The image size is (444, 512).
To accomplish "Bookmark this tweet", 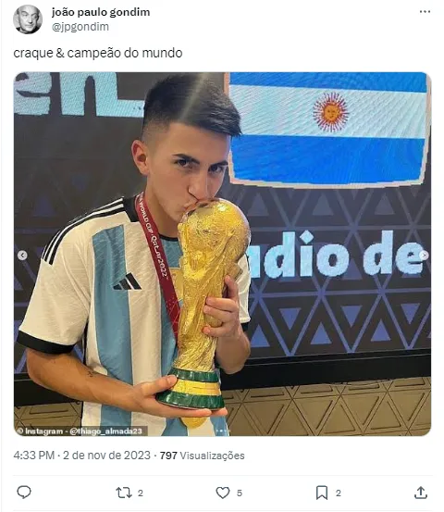I will [322, 493].
